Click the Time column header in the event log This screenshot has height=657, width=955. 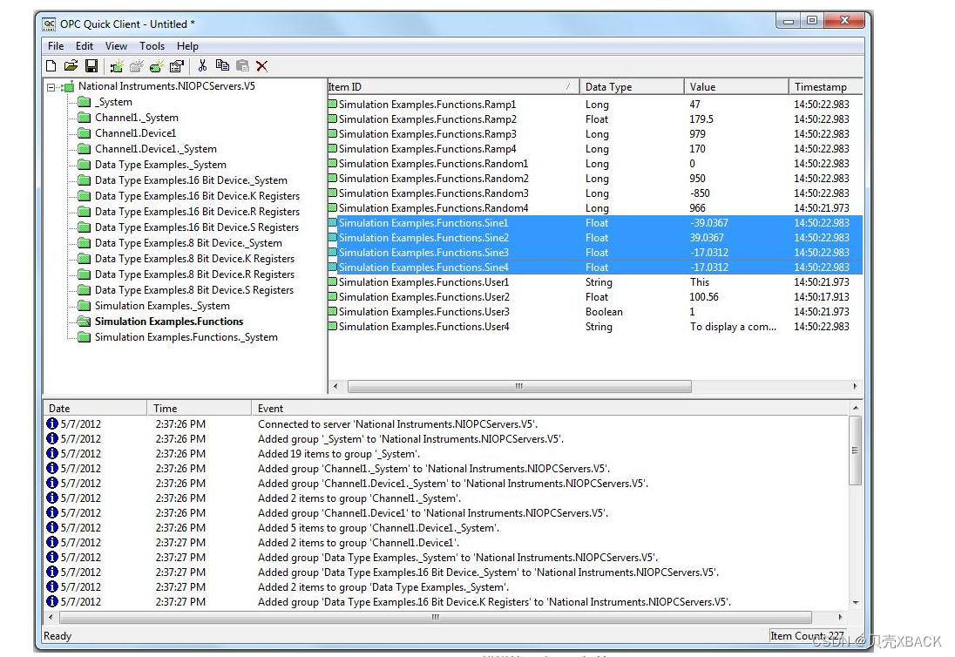[x=200, y=409]
